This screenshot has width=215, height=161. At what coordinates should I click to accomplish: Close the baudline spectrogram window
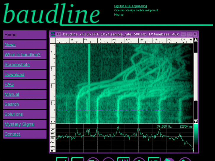tap(195, 34)
